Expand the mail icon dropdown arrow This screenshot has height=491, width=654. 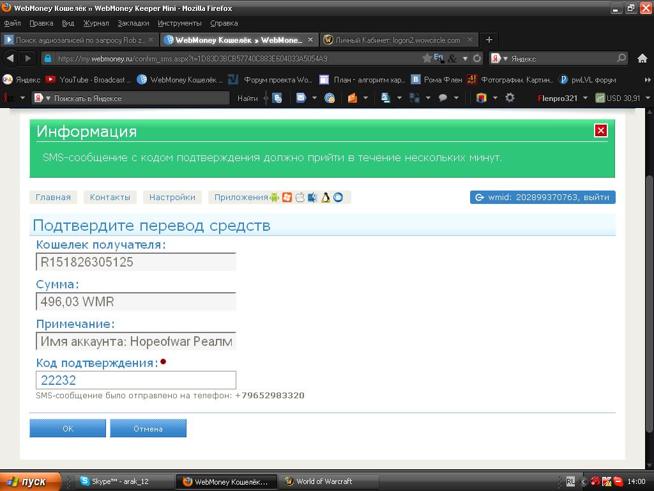[314, 98]
